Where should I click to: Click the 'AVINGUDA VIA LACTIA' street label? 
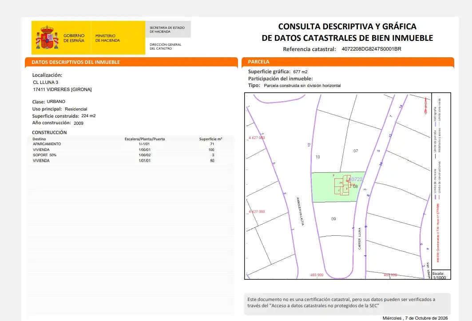pos(300,211)
